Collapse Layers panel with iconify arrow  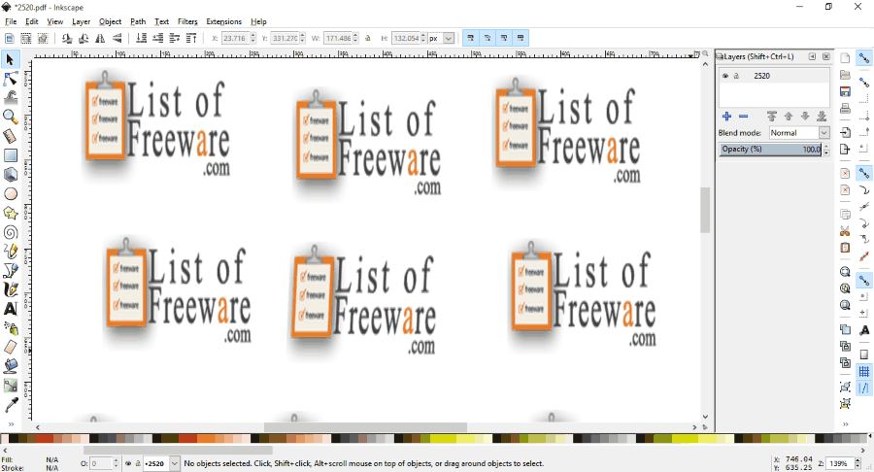[x=812, y=57]
